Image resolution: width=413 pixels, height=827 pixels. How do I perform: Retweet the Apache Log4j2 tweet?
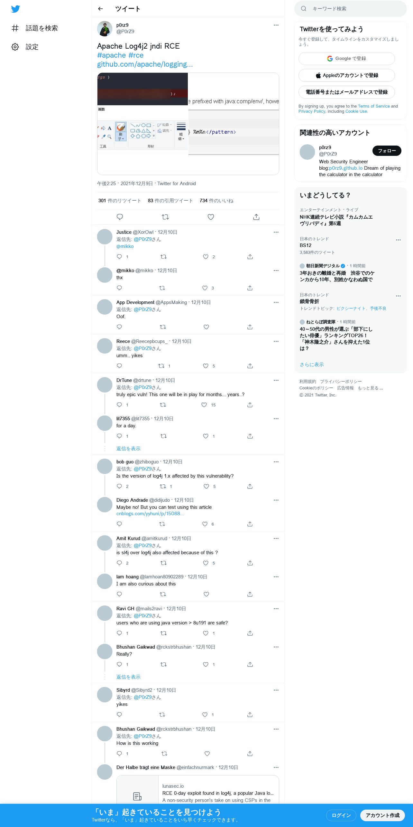tap(165, 217)
